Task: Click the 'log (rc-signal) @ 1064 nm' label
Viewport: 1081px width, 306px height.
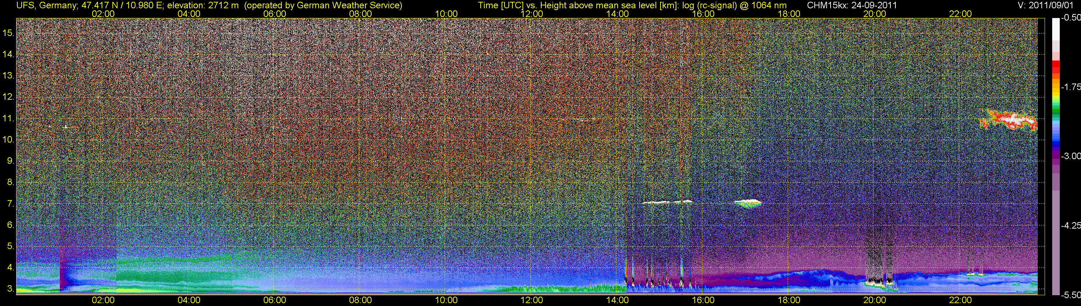Action: coord(734,5)
